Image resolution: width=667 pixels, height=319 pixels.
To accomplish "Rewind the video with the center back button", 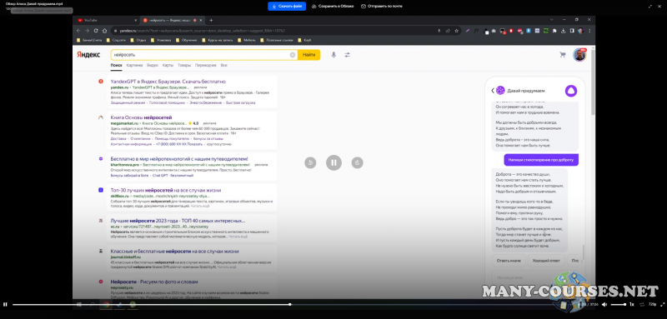I will click(310, 162).
